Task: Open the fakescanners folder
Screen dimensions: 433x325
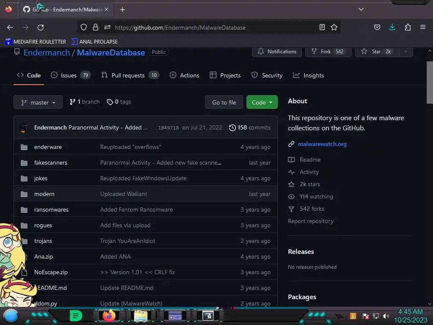Action: point(51,162)
